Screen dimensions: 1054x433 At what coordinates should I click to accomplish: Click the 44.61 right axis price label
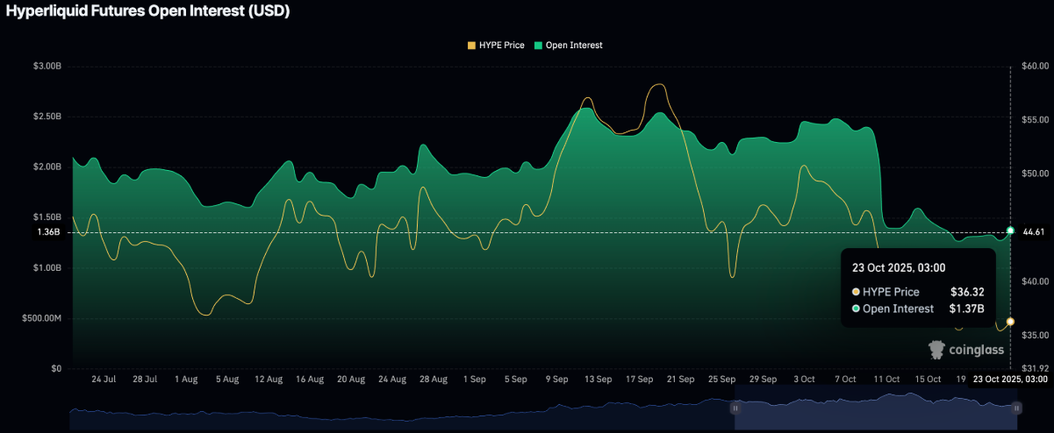[1032, 231]
